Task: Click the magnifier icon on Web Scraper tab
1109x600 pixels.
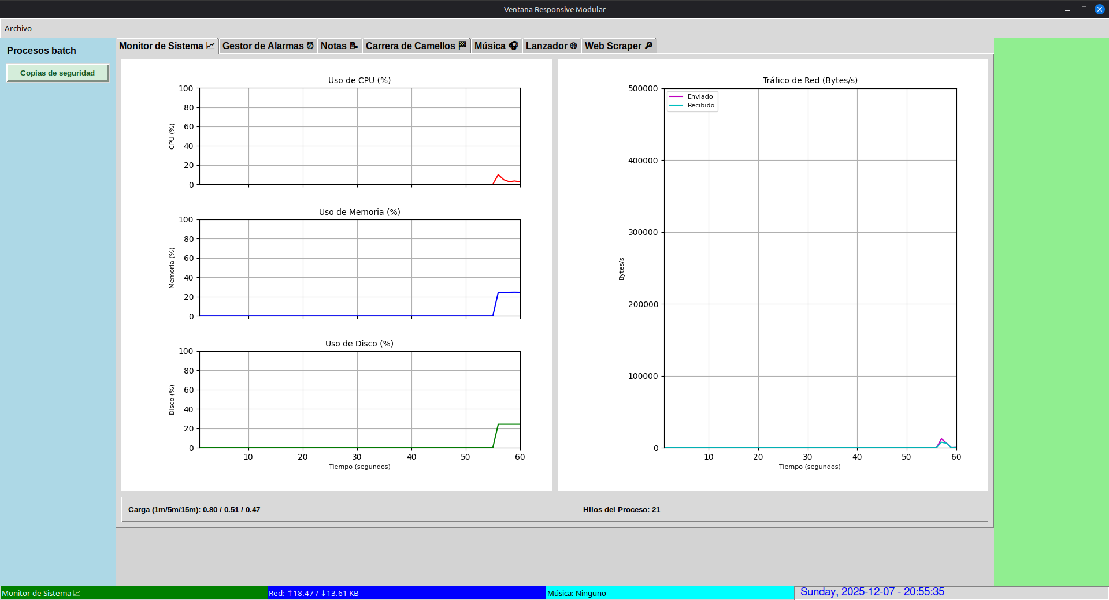Action: pyautogui.click(x=648, y=46)
